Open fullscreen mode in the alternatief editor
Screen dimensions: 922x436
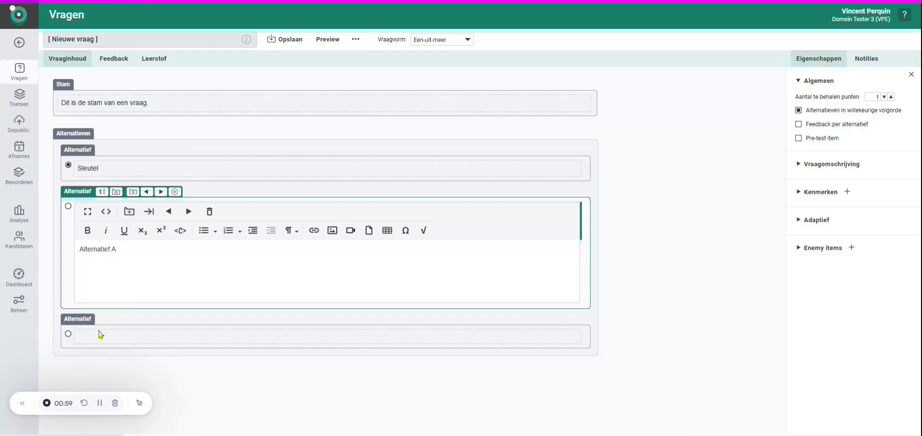[87, 212]
